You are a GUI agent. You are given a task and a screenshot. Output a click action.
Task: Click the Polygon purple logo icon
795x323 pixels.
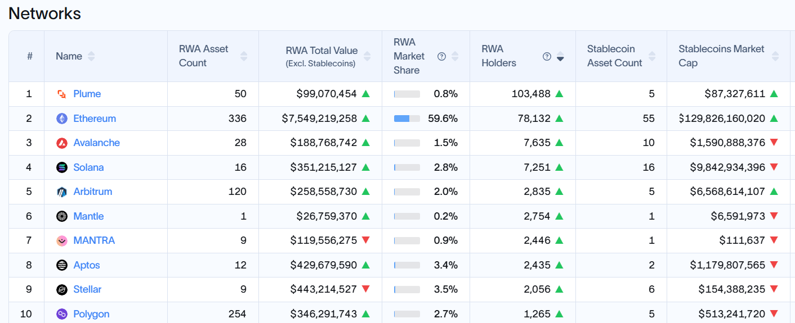point(62,314)
